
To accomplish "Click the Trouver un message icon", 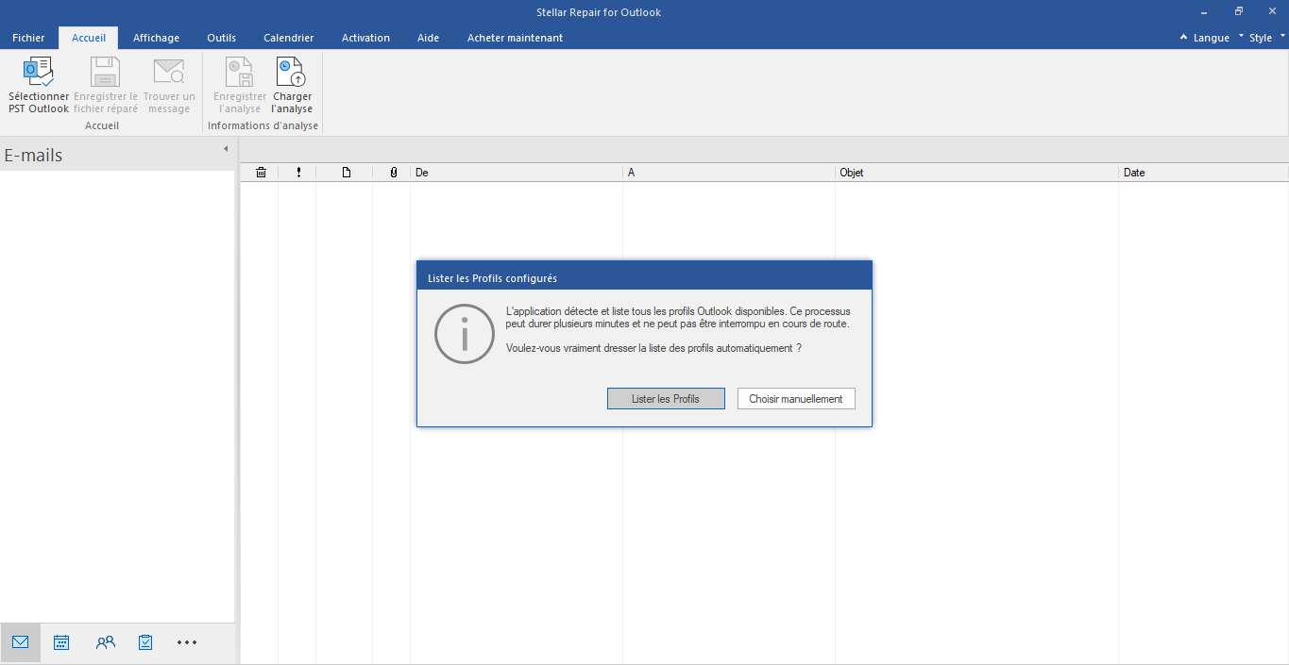I will pyautogui.click(x=169, y=73).
